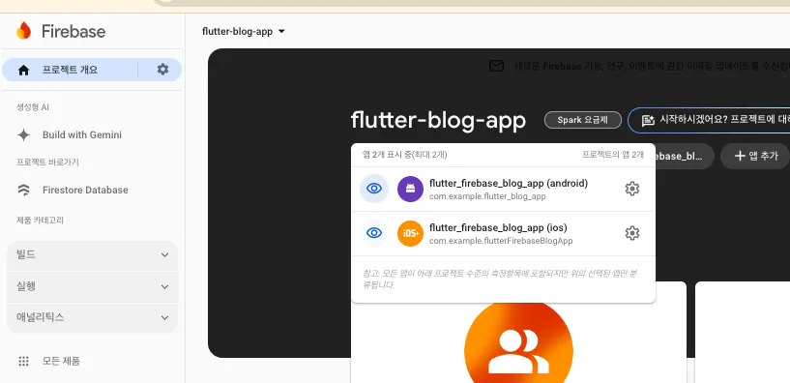Open settings for flutter_firebase_blog_app (ios)
790x383 pixels.
click(631, 233)
